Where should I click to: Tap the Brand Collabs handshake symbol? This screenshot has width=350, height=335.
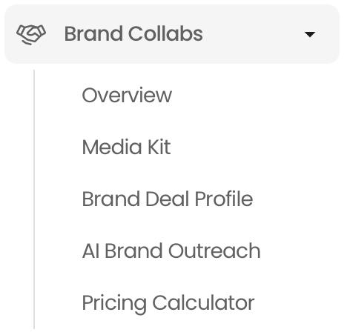click(x=31, y=35)
